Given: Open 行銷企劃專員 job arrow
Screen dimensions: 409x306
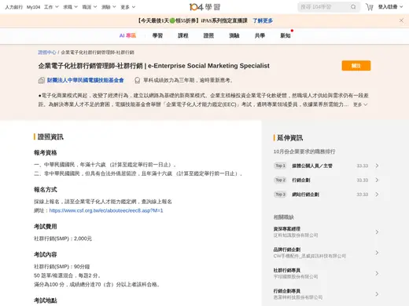Looking at the screenshot, I should [377, 294].
